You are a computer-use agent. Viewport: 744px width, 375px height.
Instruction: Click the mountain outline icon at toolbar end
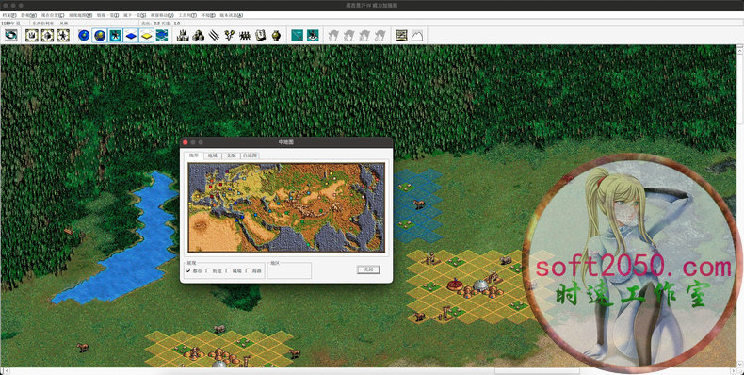tap(416, 36)
